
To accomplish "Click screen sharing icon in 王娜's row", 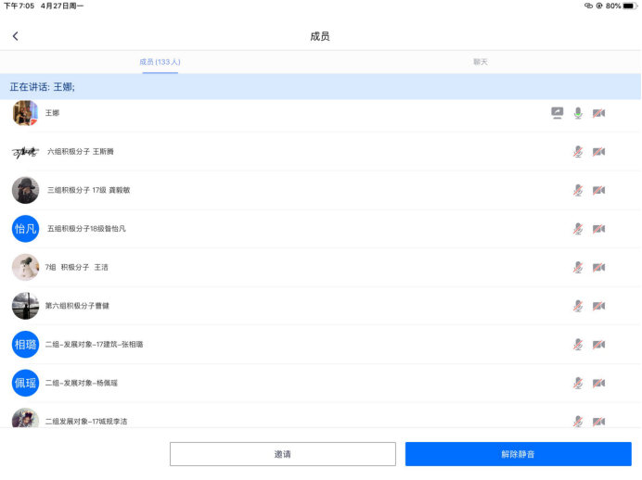I will [557, 113].
